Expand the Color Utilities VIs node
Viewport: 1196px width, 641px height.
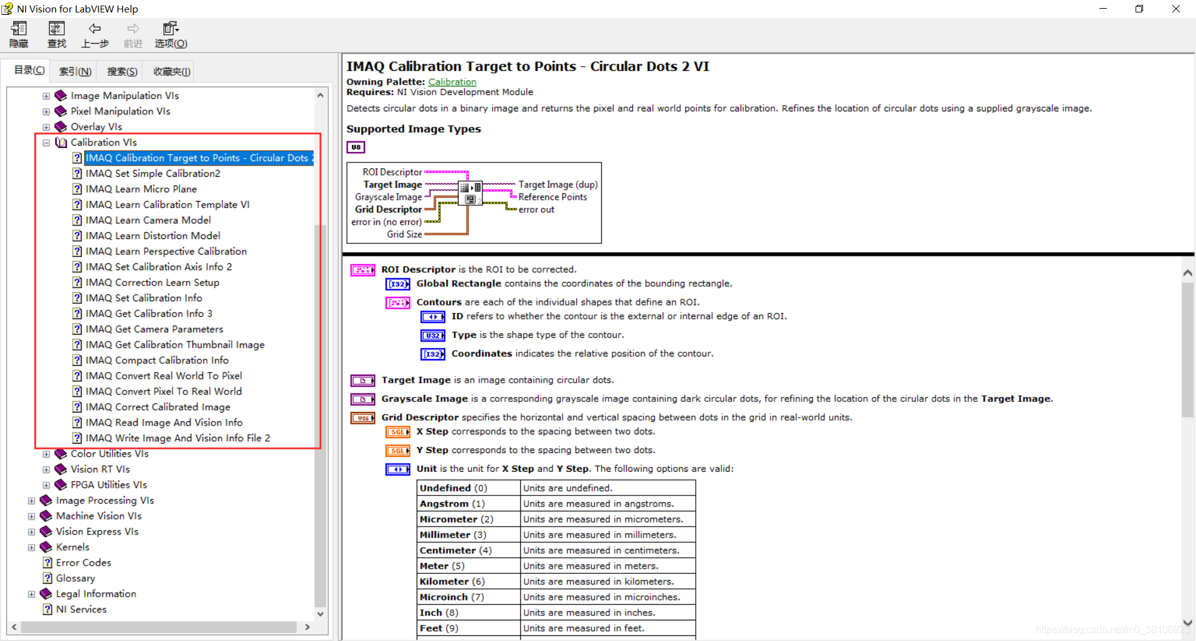pos(46,454)
